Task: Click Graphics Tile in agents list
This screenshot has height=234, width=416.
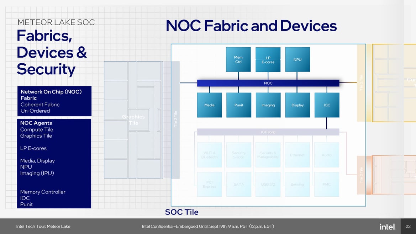Action: (36, 136)
